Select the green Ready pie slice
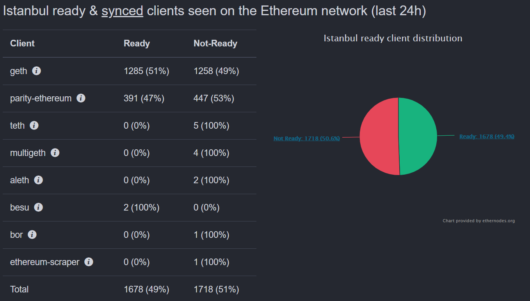The image size is (530, 301). tap(418, 136)
